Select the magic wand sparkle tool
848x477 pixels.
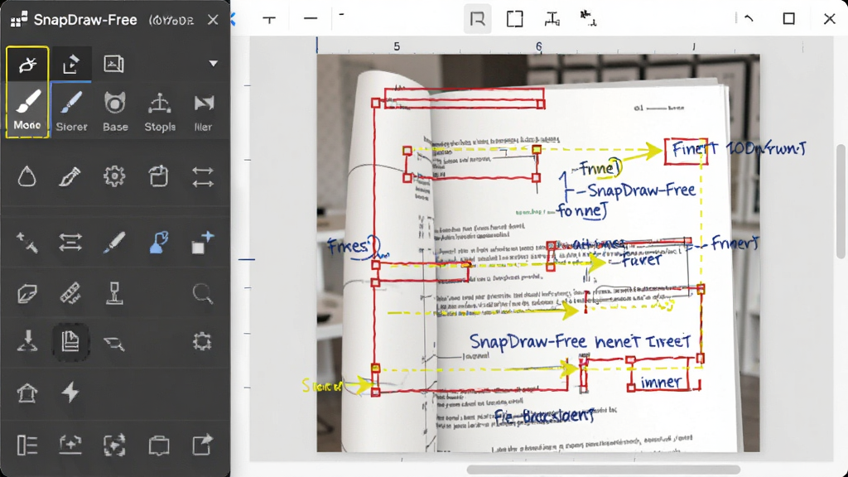click(27, 243)
